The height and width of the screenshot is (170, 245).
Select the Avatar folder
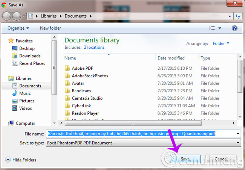coord(78,83)
